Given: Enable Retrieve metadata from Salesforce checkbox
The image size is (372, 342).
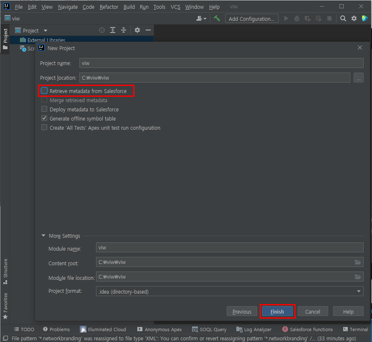Looking at the screenshot, I should pyautogui.click(x=44, y=91).
